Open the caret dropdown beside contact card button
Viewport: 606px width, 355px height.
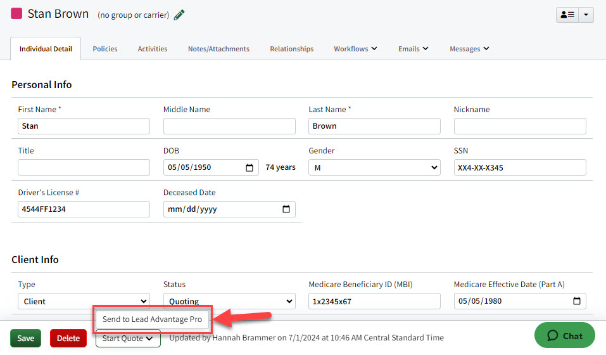point(586,15)
